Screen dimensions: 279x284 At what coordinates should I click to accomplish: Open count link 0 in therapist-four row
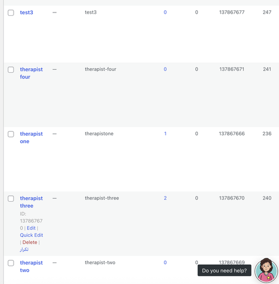tap(165, 69)
